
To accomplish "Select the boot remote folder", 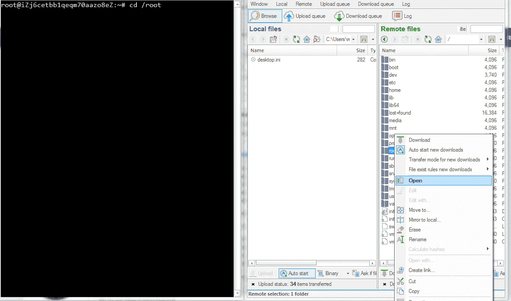I will pyautogui.click(x=393, y=67).
